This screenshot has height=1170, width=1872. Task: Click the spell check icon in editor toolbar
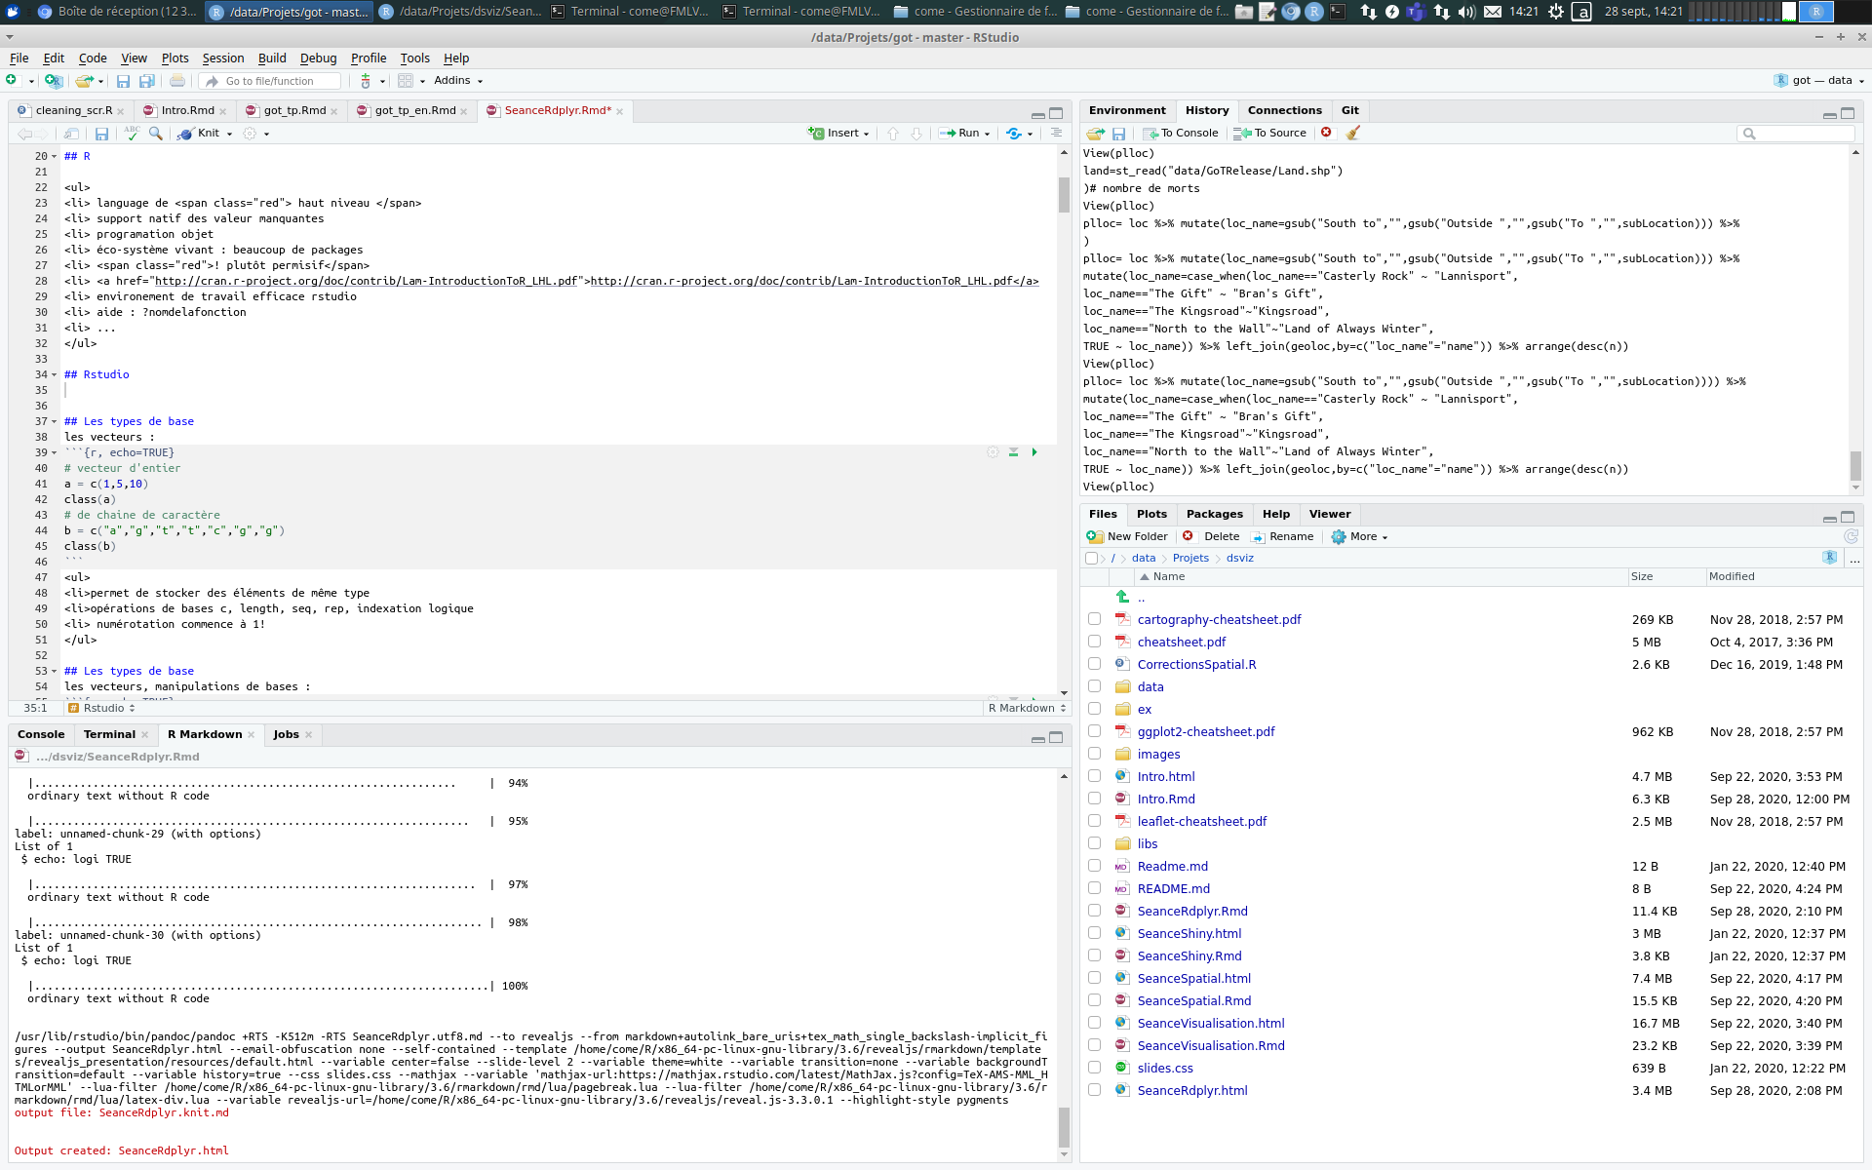tap(132, 134)
